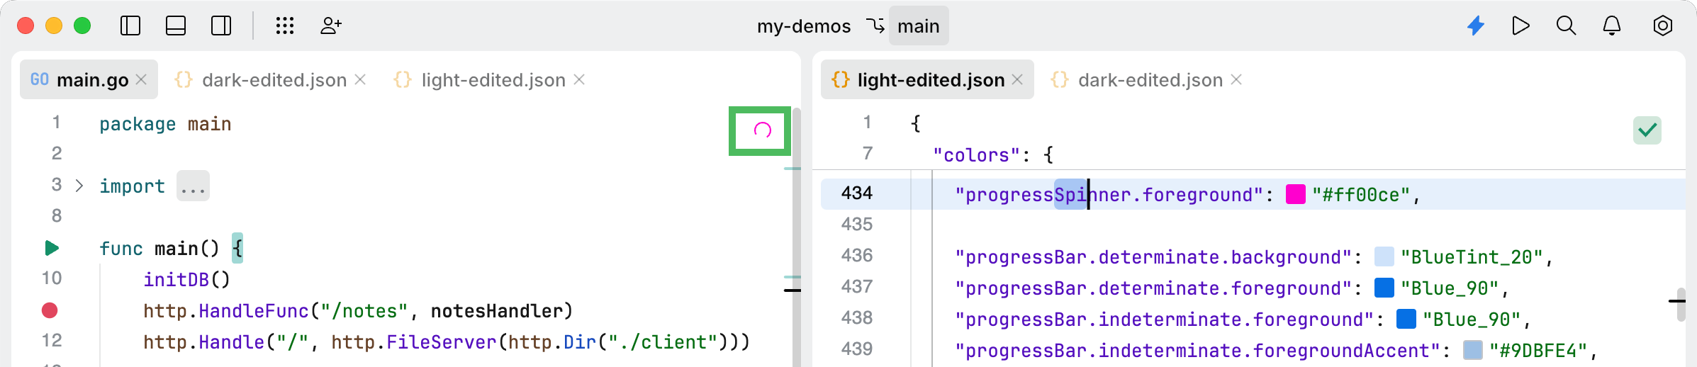The width and height of the screenshot is (1697, 367).
Task: Open the grid apps menu icon
Action: coord(285,26)
